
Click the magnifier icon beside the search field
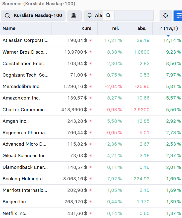[108, 16]
